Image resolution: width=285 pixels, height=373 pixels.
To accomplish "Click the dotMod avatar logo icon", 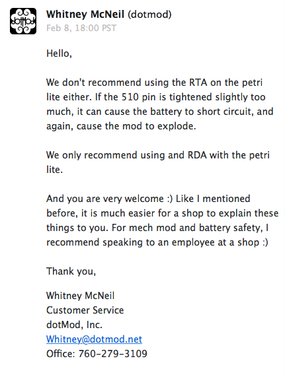I will pos(23,21).
